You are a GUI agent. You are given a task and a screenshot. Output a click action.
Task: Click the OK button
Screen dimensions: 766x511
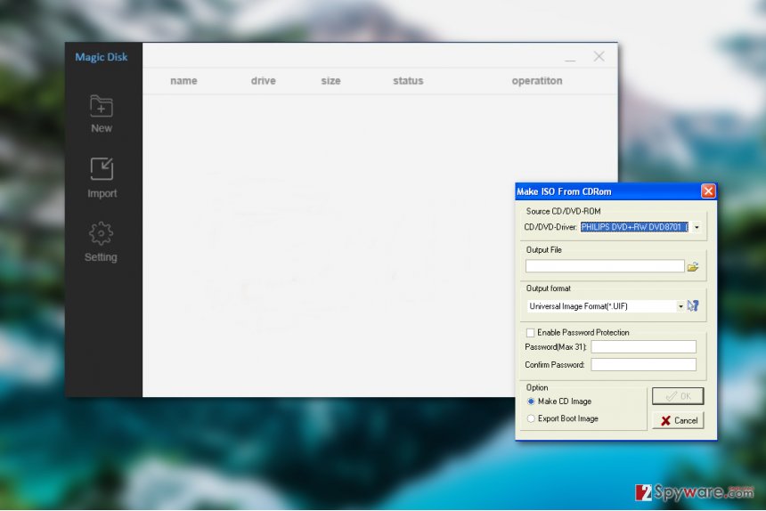pos(678,396)
